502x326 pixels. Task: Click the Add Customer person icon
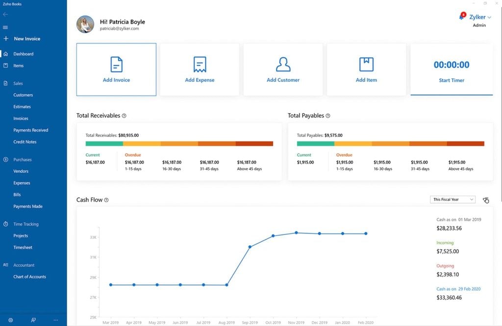coord(283,64)
